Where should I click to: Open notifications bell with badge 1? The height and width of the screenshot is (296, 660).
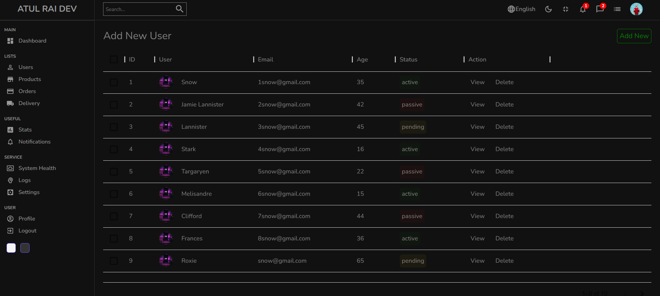coord(583,9)
